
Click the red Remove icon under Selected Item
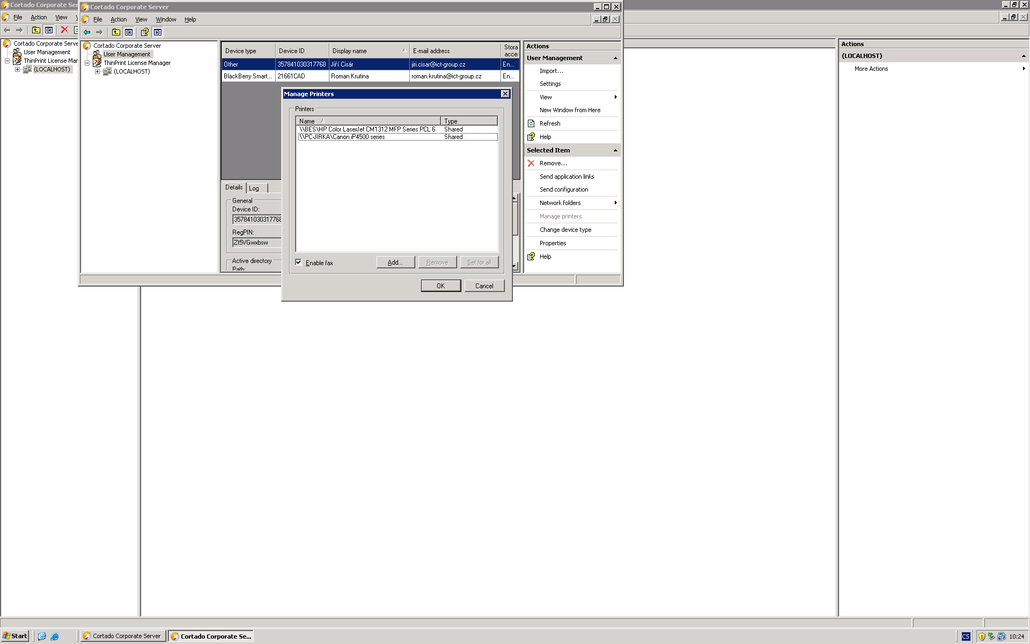point(531,163)
